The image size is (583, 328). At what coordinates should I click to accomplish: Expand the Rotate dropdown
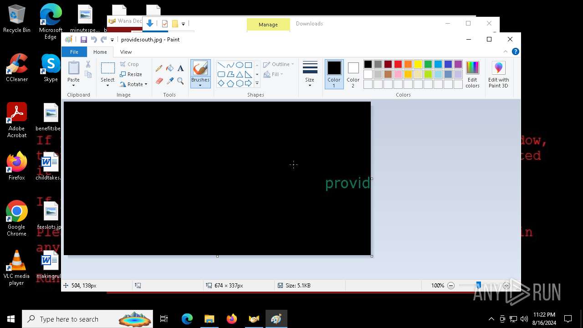point(146,84)
